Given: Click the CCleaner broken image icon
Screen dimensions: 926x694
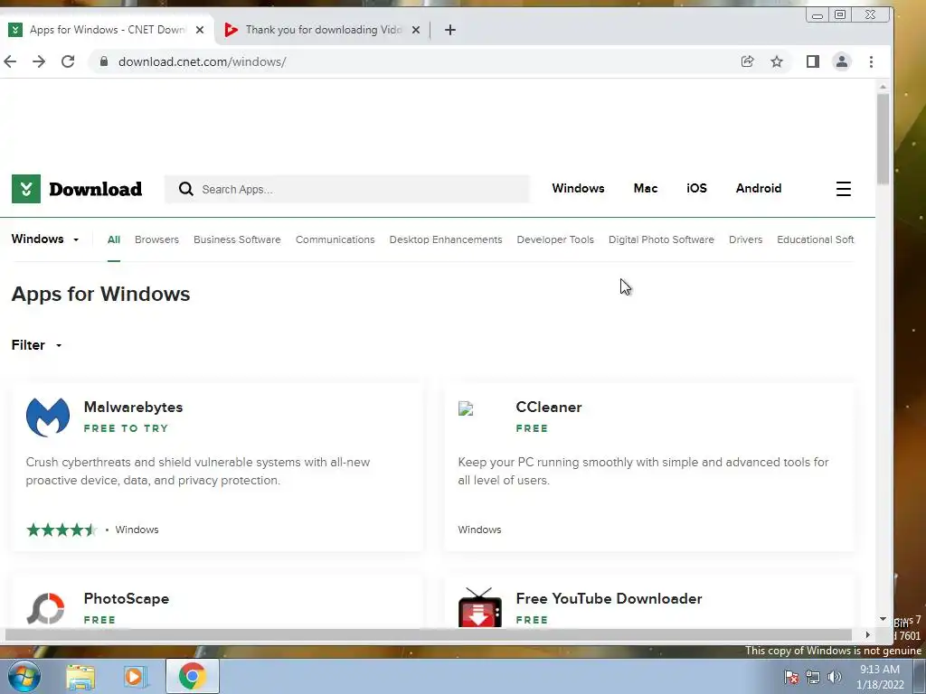Looking at the screenshot, I should (x=466, y=409).
